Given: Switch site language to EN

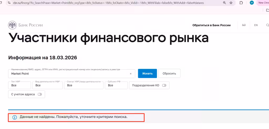Looking at the screenshot, I should [x=256, y=25].
